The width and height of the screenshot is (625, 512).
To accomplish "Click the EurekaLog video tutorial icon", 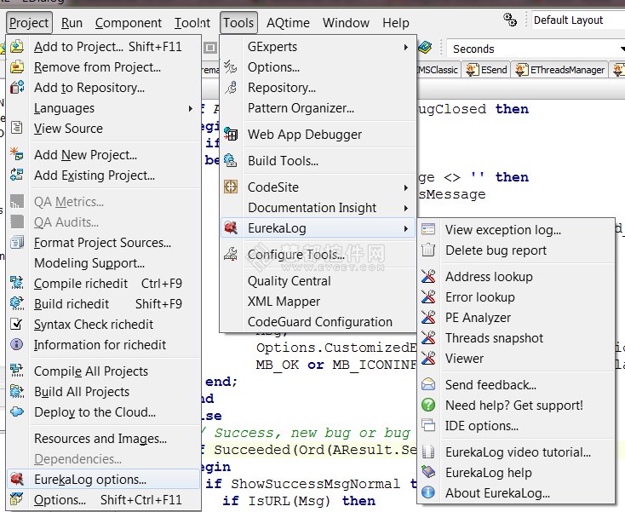I will [428, 452].
